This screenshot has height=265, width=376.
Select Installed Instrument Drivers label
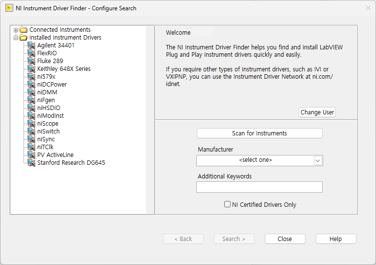[x=65, y=38]
